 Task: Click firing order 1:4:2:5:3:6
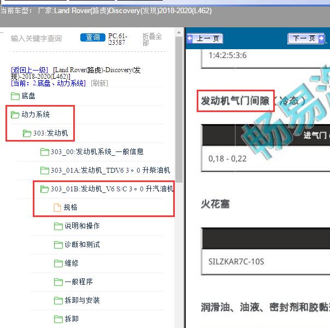pos(227,55)
